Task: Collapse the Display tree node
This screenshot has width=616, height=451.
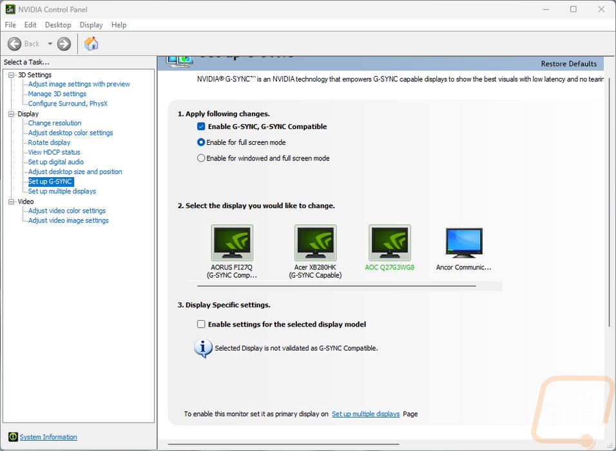Action: (12, 114)
